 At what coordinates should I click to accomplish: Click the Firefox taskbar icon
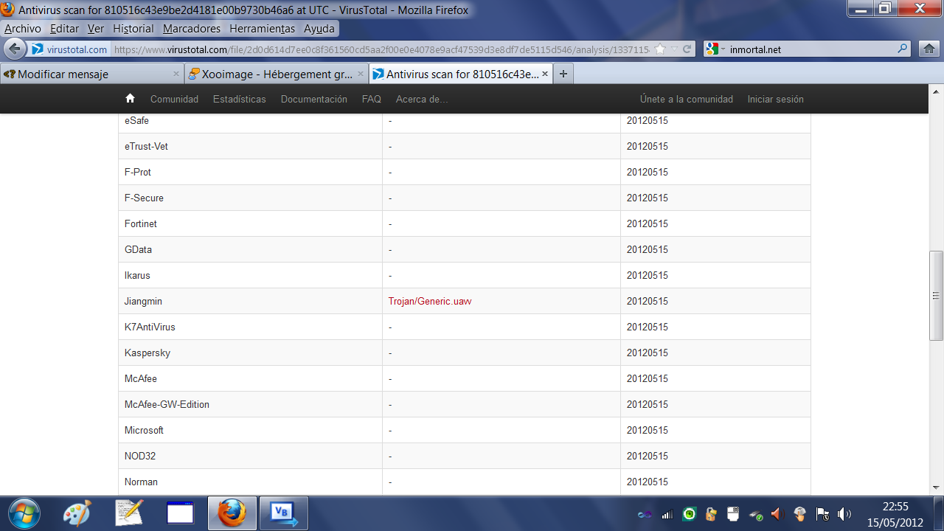tap(232, 513)
